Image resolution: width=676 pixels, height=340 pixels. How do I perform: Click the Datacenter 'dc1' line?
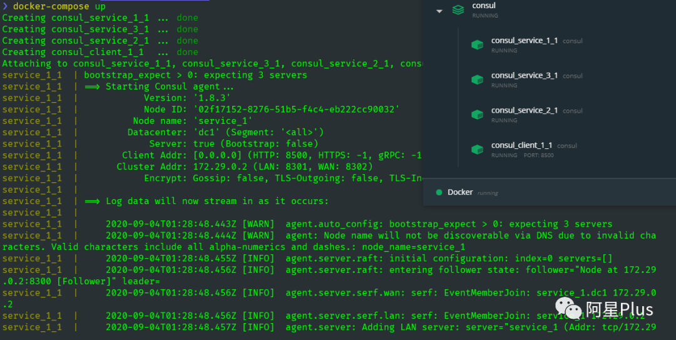tap(225, 132)
